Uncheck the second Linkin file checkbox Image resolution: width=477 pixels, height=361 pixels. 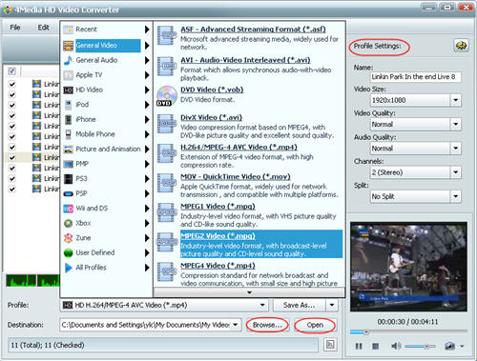pyautogui.click(x=11, y=94)
